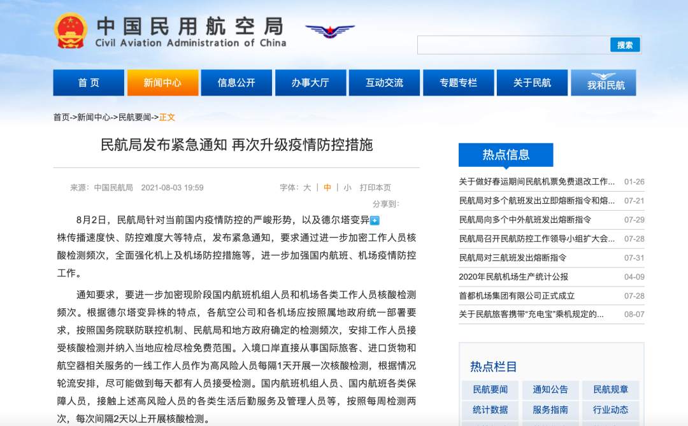Open the 热点信息 section header
This screenshot has width=688, height=426.
pos(506,155)
